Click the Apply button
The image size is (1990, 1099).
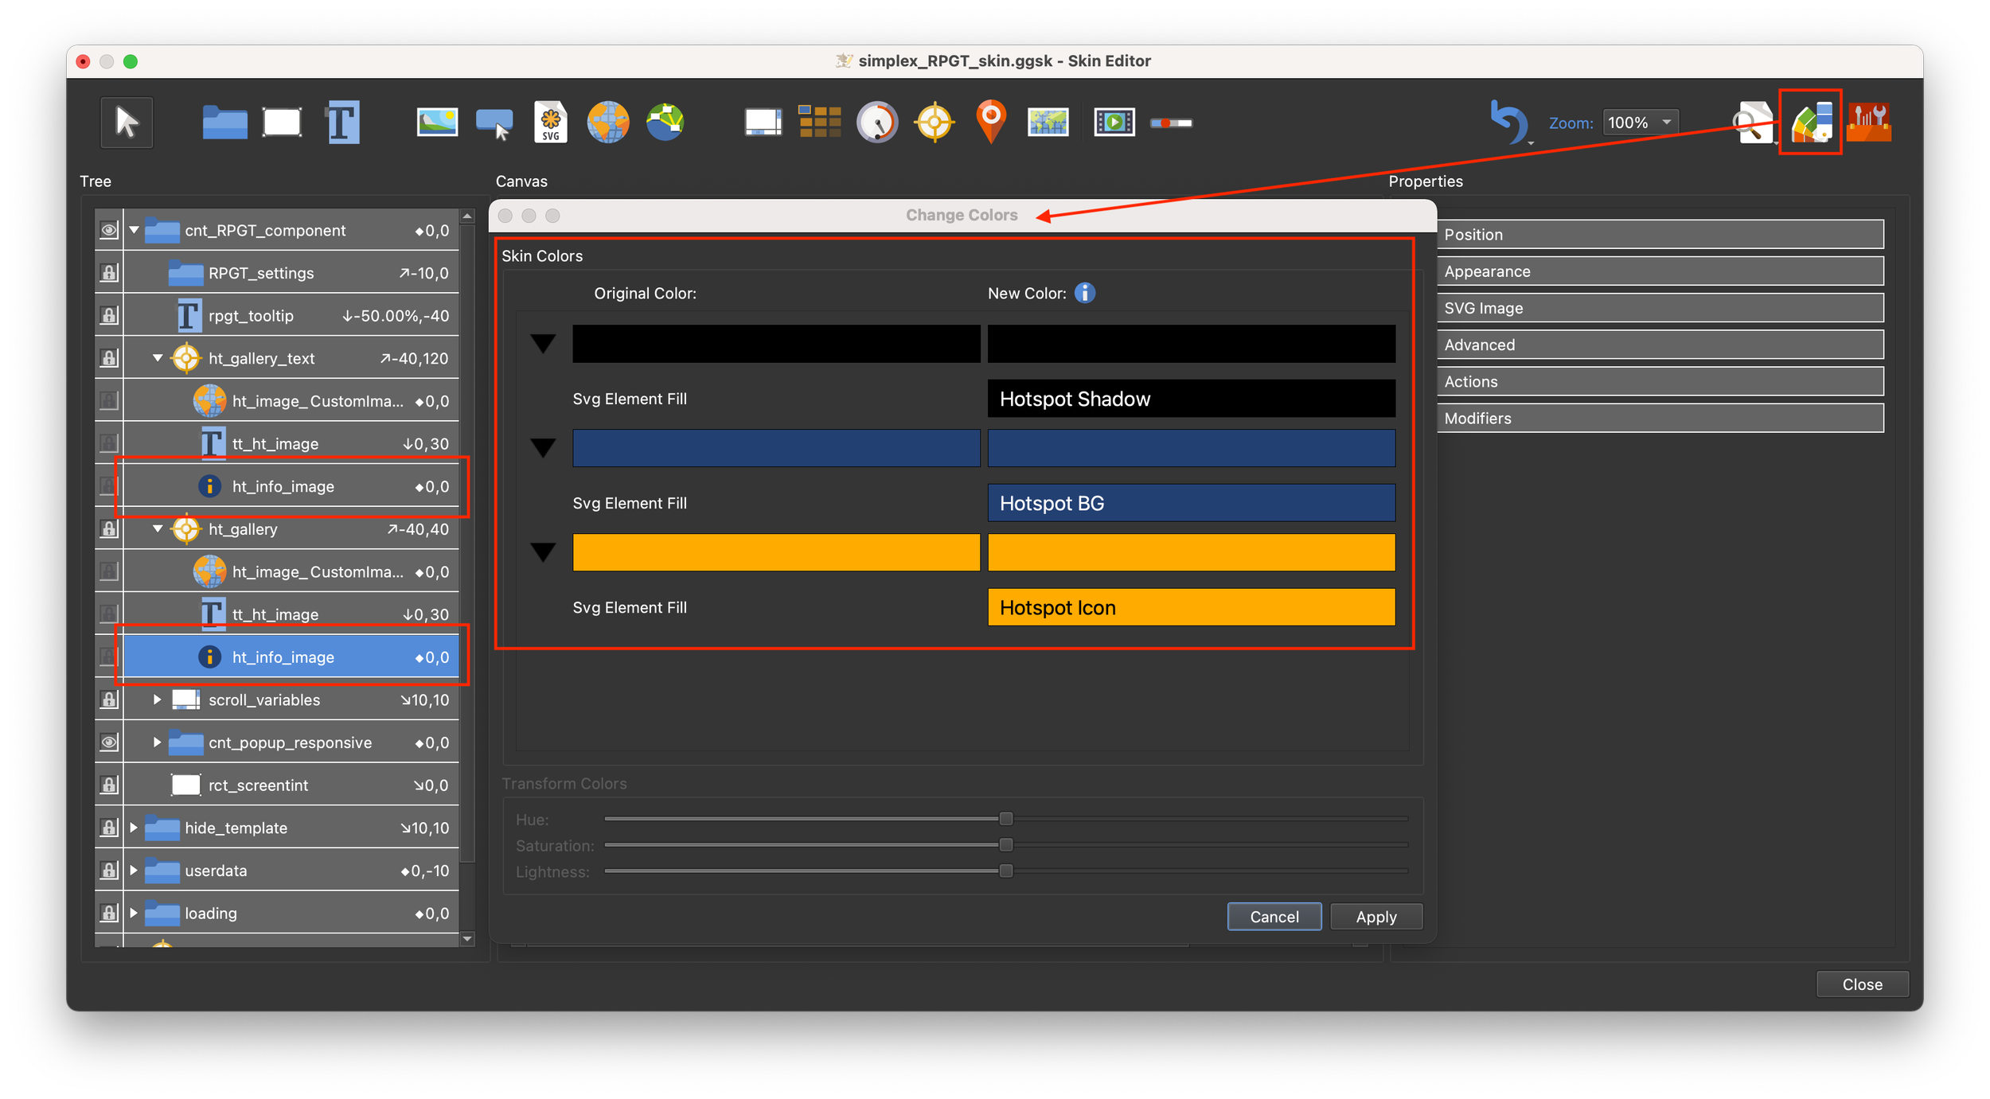(1375, 917)
